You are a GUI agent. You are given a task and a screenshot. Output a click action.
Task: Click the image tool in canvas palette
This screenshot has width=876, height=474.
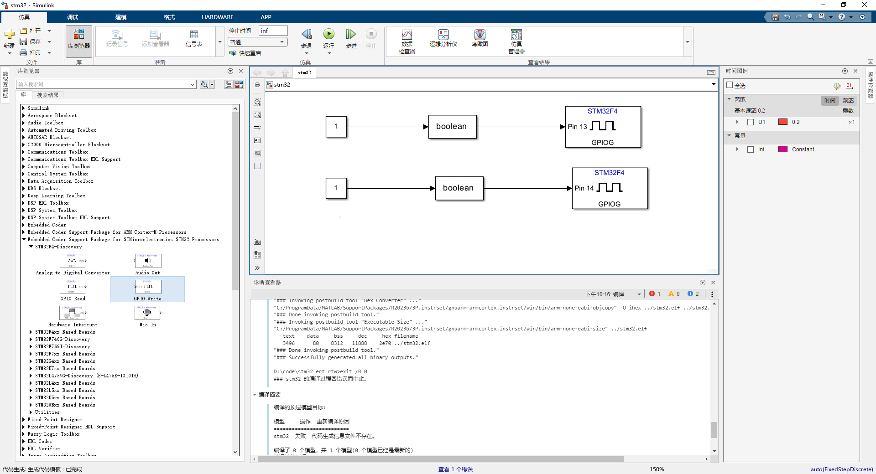click(257, 153)
